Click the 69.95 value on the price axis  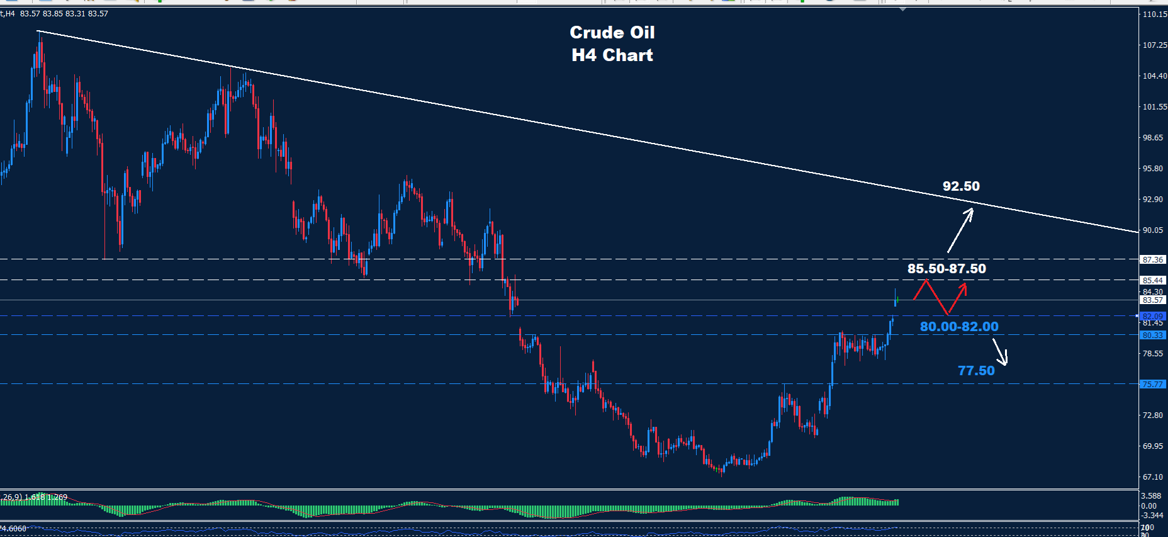(1153, 446)
